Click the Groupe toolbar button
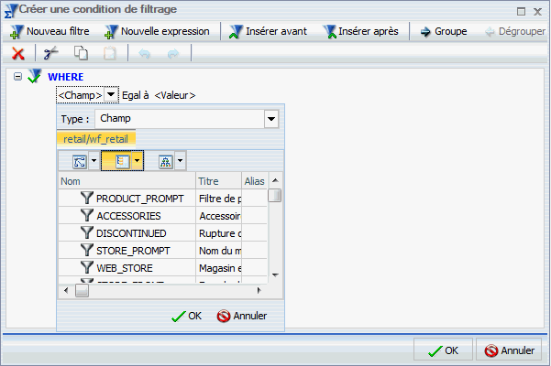The width and height of the screenshot is (551, 366). click(x=444, y=31)
